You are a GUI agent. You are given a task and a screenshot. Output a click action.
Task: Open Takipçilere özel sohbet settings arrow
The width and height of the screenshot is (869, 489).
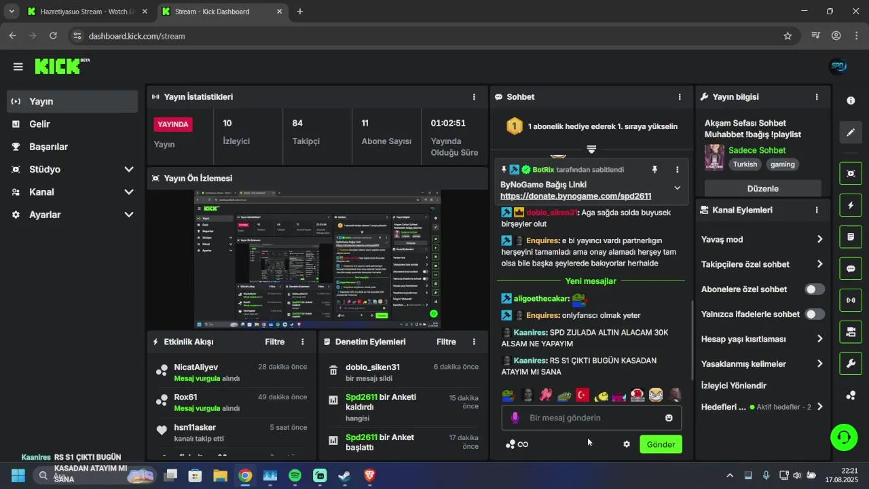click(819, 264)
